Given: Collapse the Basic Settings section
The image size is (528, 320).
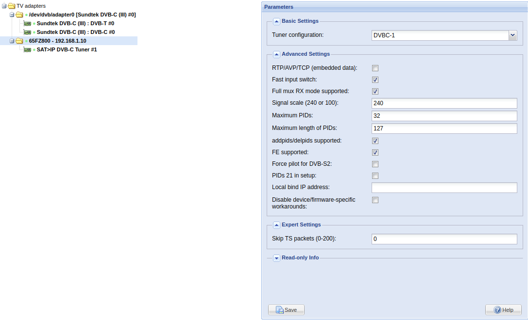Looking at the screenshot, I should click(x=276, y=21).
